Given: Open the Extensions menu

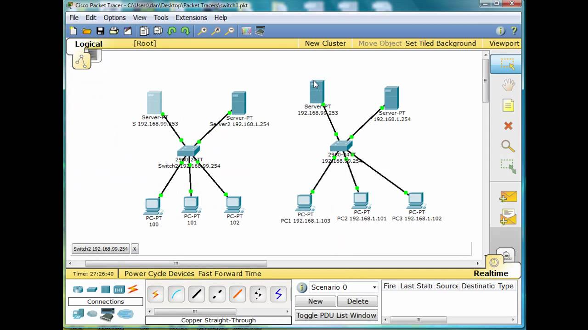Looking at the screenshot, I should tap(191, 17).
